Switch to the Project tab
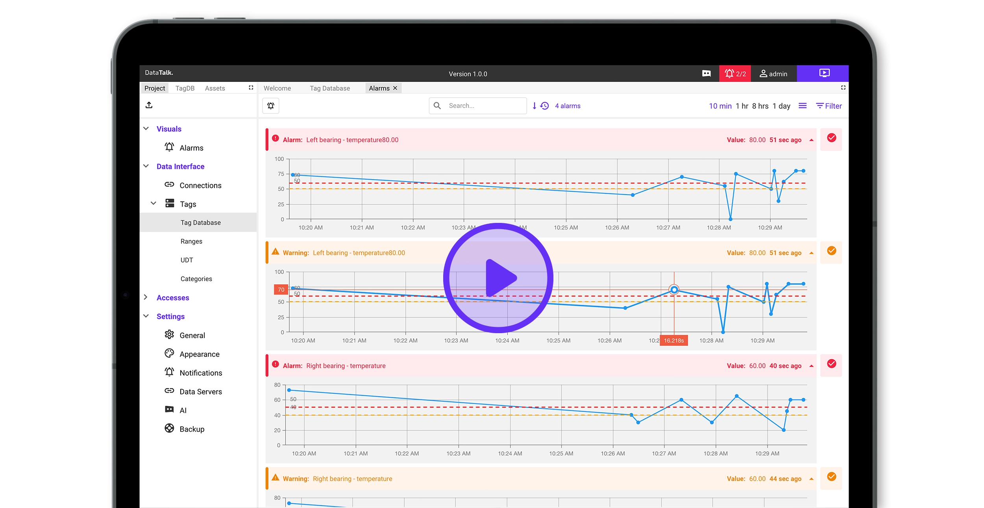This screenshot has width=984, height=508. pos(155,88)
